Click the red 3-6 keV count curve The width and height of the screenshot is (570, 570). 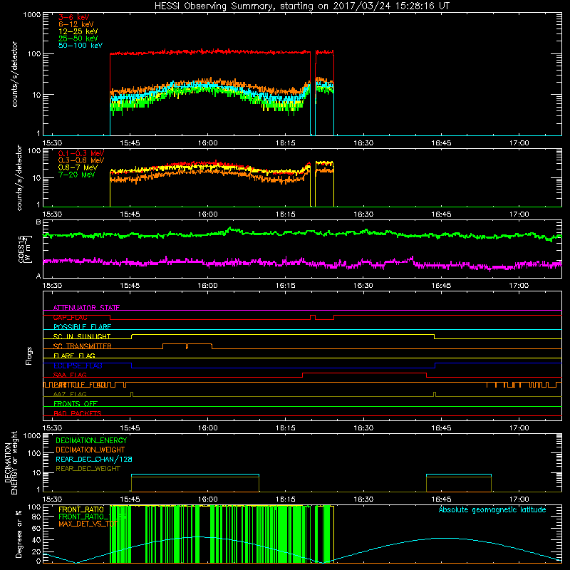pos(210,52)
